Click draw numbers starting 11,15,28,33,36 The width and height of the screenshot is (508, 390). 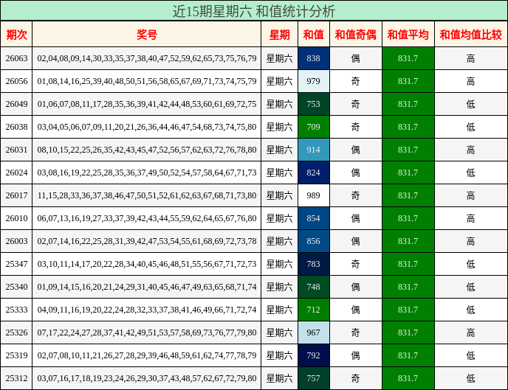[x=147, y=195]
